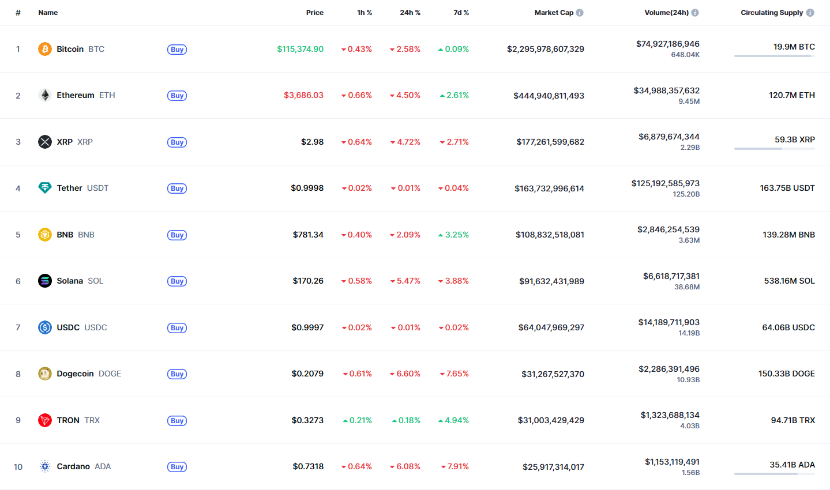Click TRON supply 94.71B TRX

[x=793, y=420]
